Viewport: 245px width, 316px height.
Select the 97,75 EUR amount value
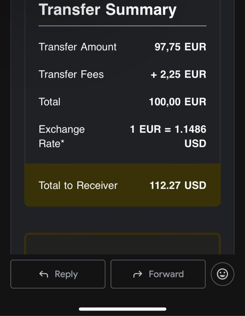click(180, 47)
